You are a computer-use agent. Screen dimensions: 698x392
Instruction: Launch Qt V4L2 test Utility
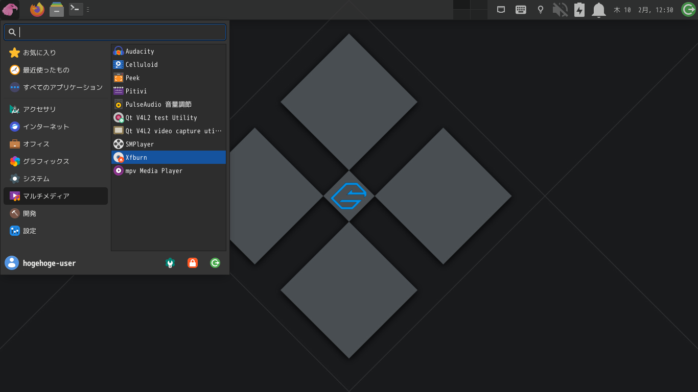[x=169, y=117]
